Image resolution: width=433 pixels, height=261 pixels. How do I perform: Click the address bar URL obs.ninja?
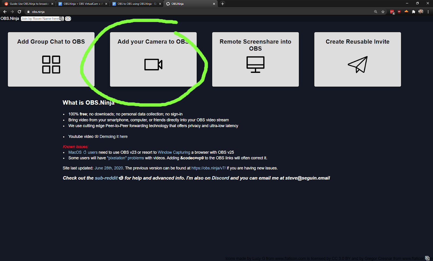38,12
